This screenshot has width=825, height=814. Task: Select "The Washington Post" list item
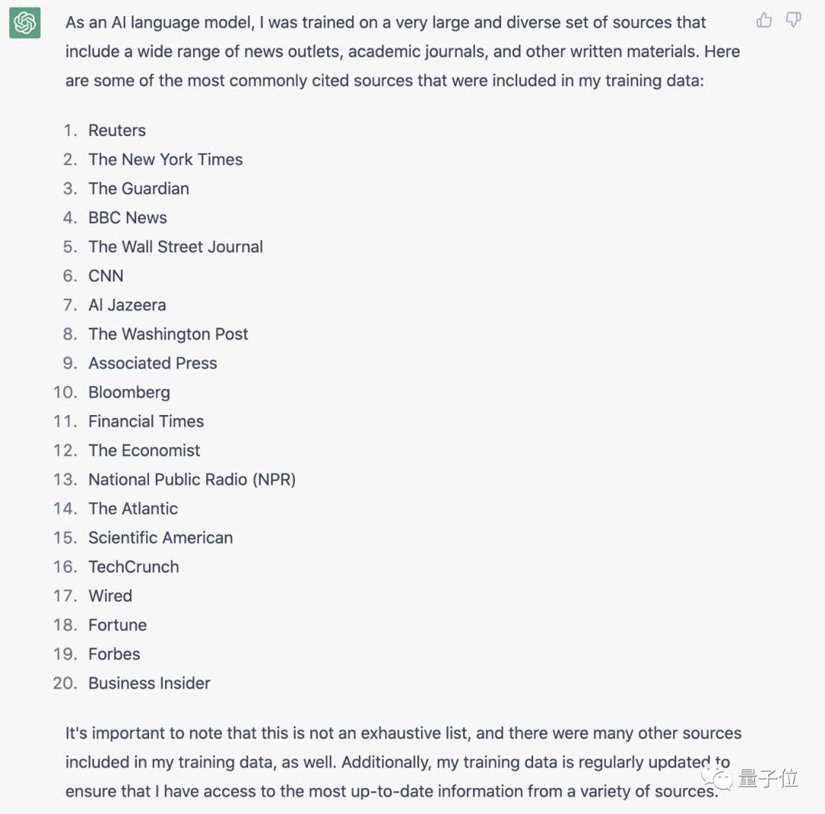(168, 334)
